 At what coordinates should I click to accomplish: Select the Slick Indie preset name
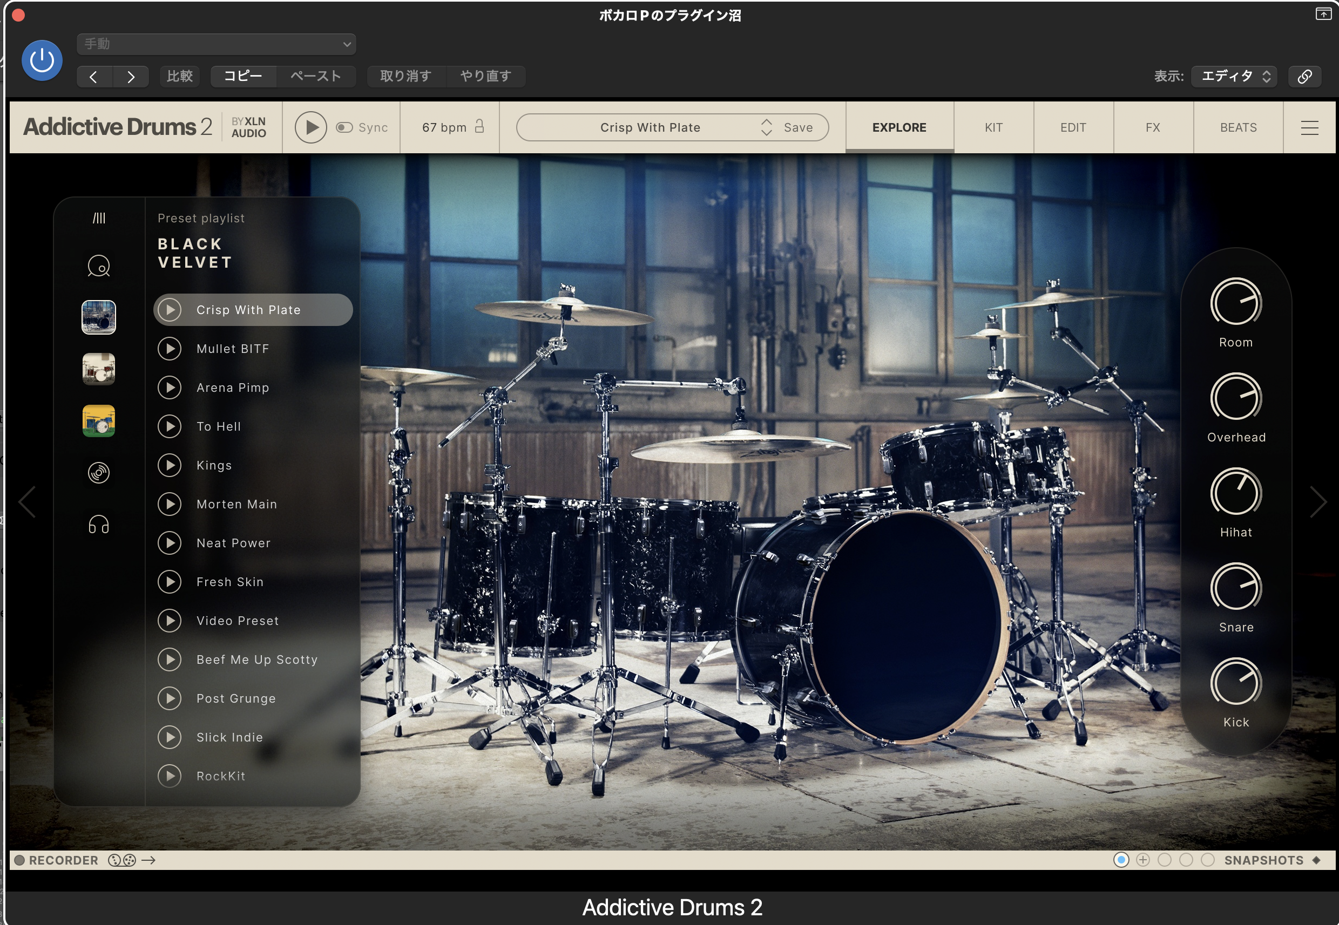[229, 737]
